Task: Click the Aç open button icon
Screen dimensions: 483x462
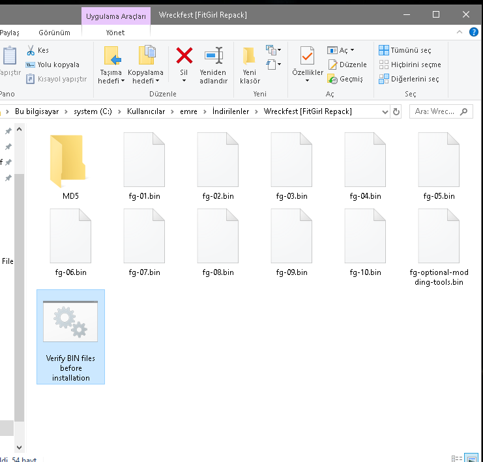Action: (332, 50)
